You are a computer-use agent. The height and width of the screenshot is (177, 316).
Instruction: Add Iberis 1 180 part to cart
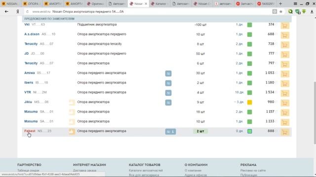pyautogui.click(x=285, y=84)
